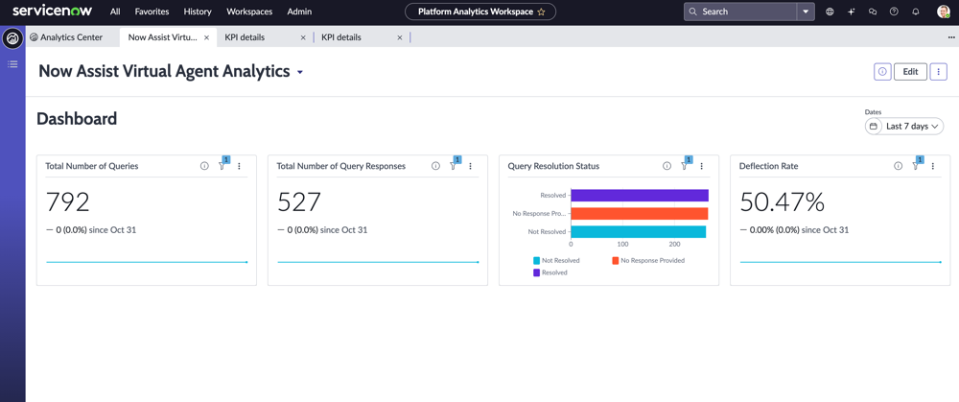Show info for Query Resolution Status

pos(667,166)
